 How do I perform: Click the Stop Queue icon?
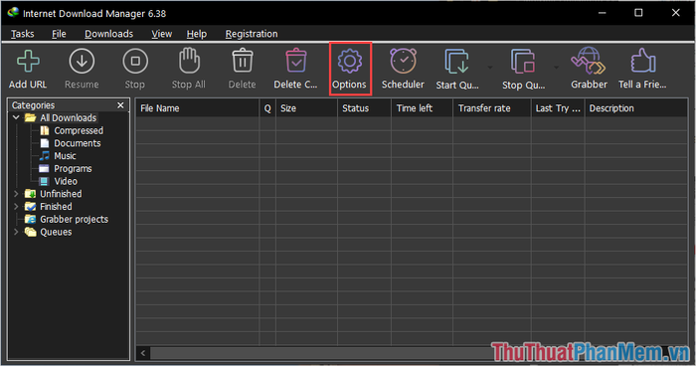click(523, 62)
